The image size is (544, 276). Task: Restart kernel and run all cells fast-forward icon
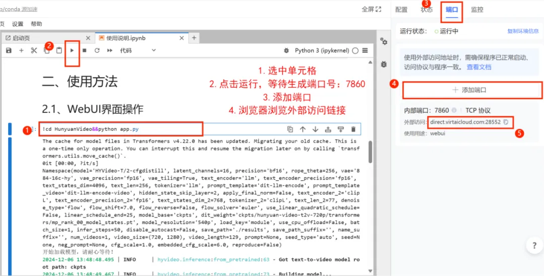pyautogui.click(x=110, y=51)
